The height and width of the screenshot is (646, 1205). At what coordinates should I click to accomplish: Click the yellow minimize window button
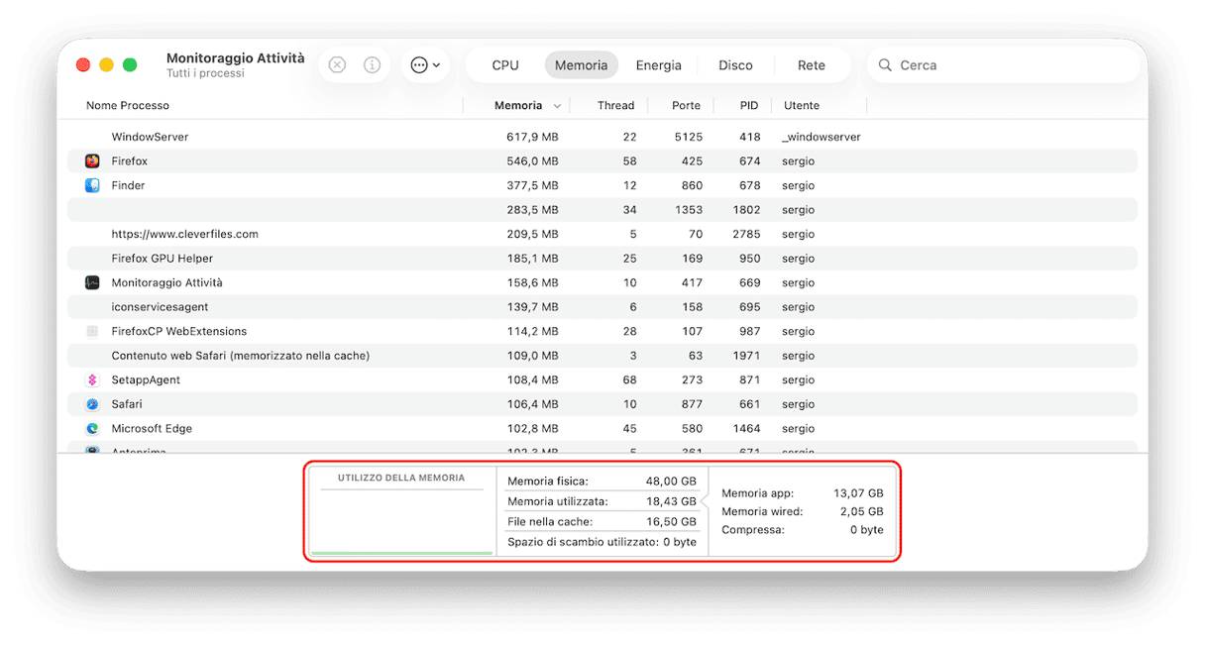point(106,64)
